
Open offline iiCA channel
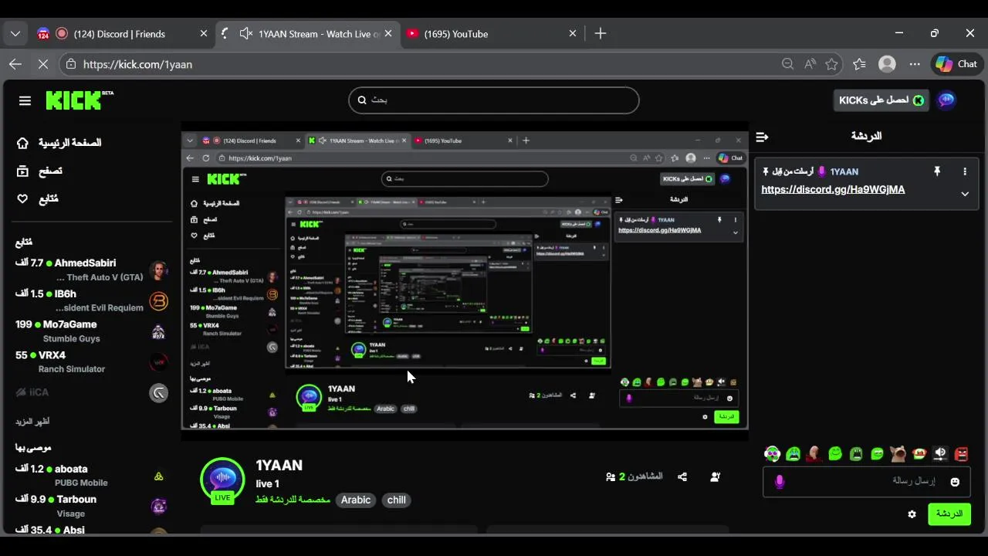pos(91,392)
